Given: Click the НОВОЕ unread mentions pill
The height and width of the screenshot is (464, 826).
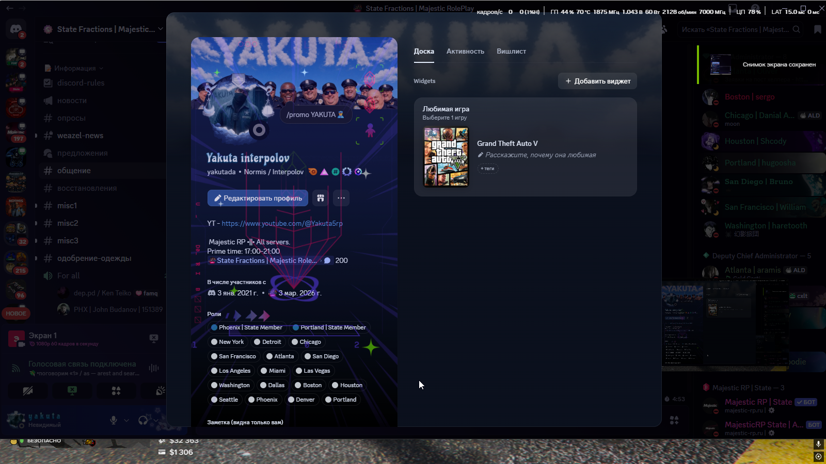Looking at the screenshot, I should point(16,313).
